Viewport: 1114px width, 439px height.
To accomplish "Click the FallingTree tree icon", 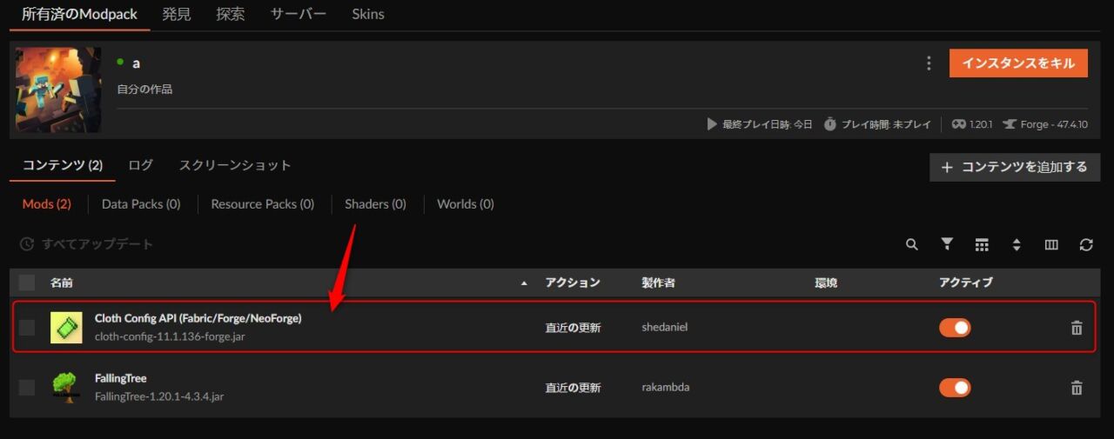I will tap(66, 387).
